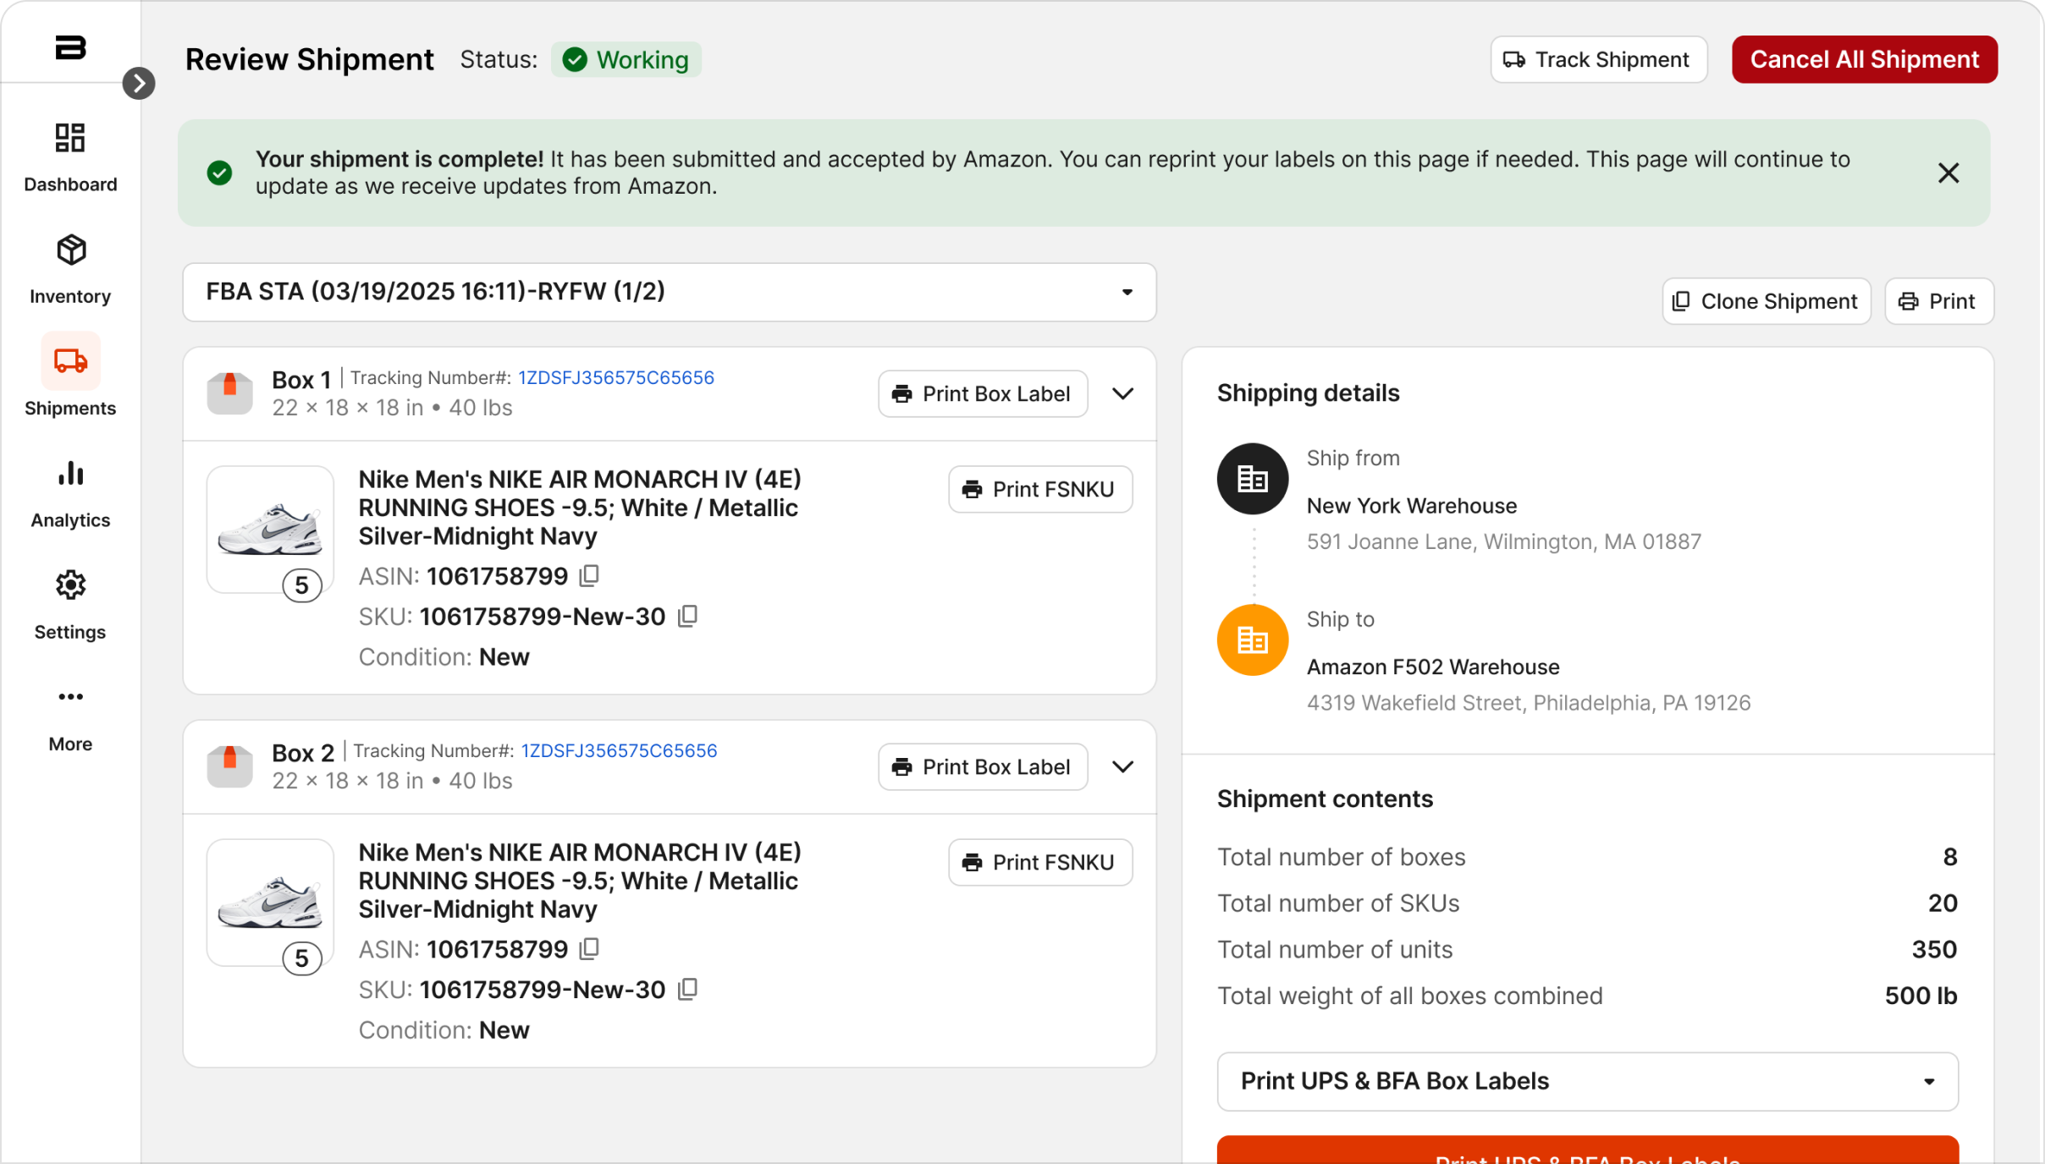Click Review Shipment heading
The width and height of the screenshot is (2045, 1164).
310,60
